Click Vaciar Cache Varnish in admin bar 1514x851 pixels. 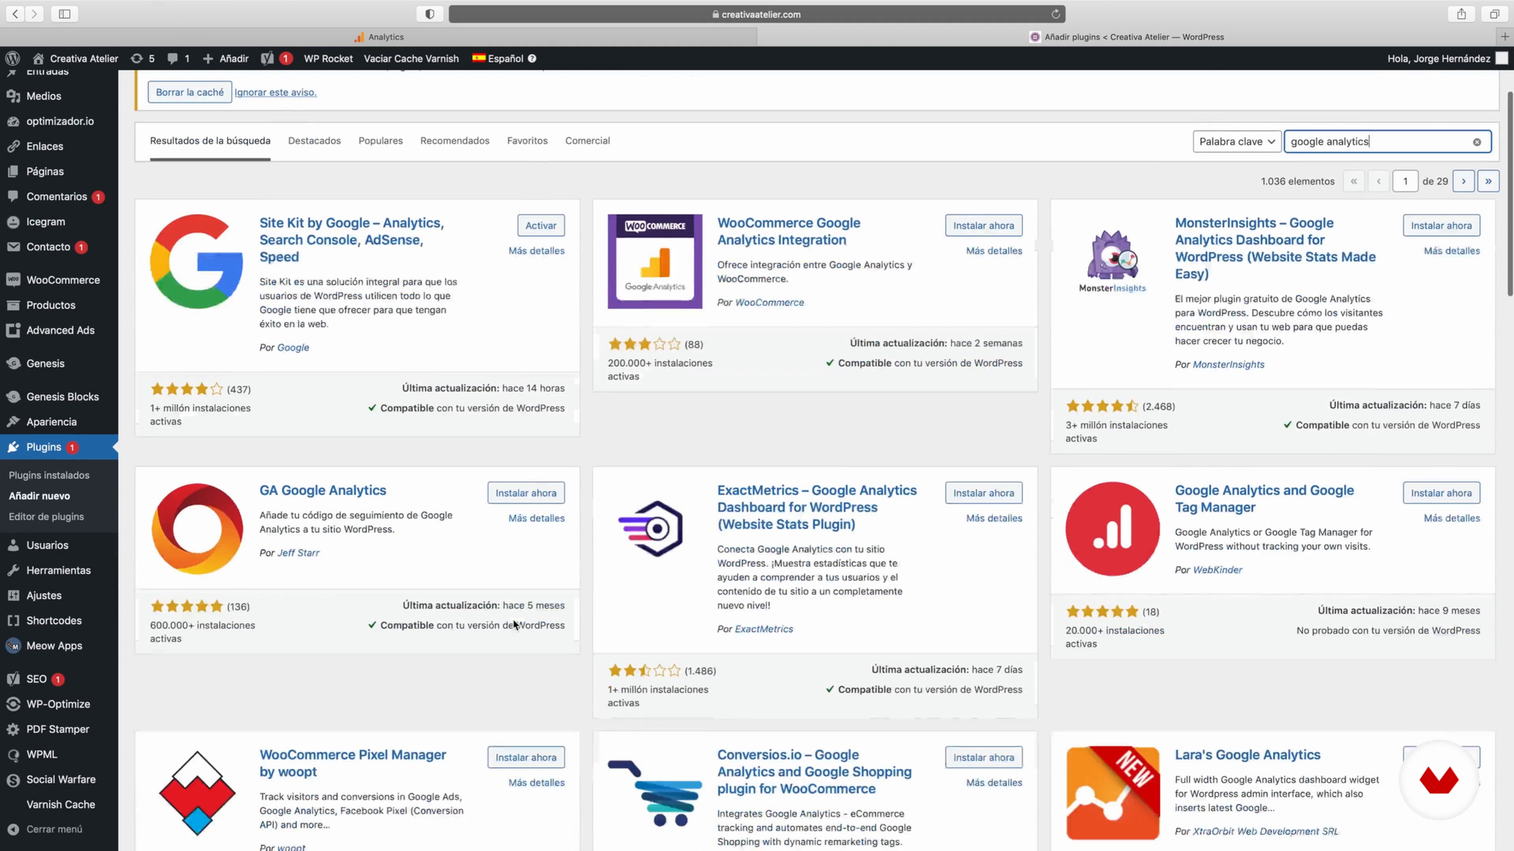(x=411, y=58)
